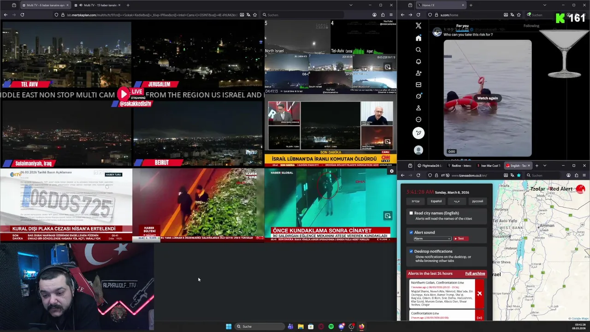The height and width of the screenshot is (332, 590).
Task: Go back in Multi TV browser window
Action: (x=6, y=15)
